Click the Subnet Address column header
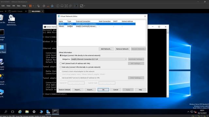 127,21
